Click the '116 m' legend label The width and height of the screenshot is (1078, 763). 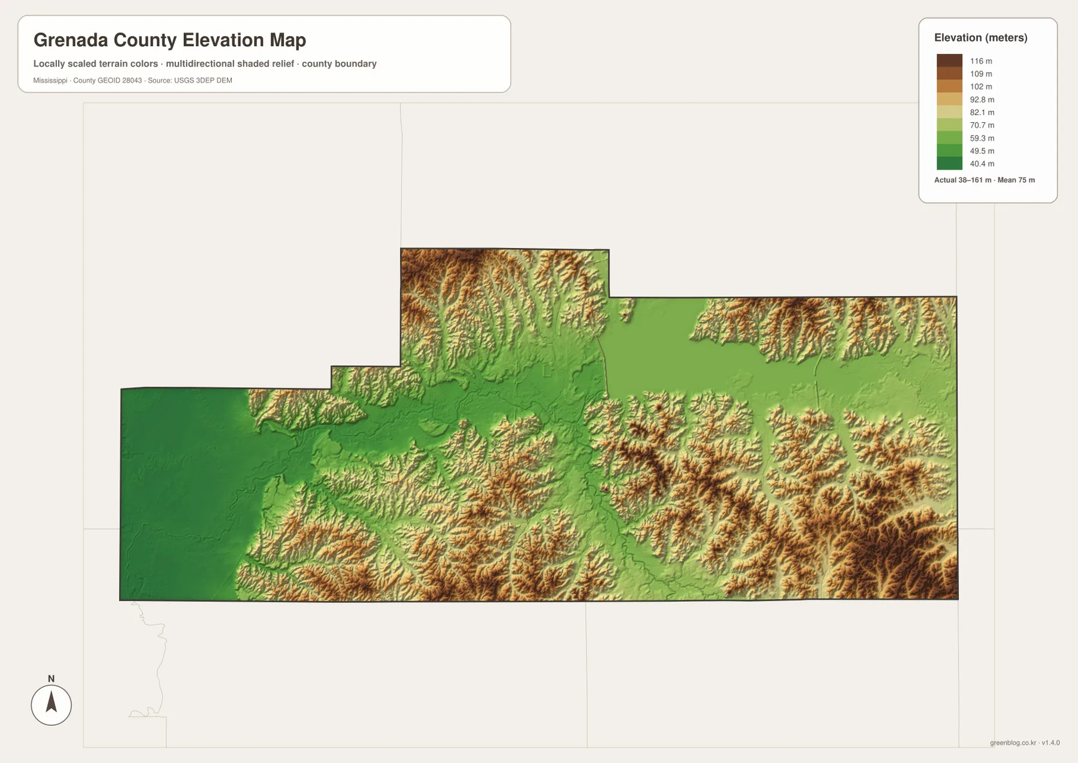[981, 61]
